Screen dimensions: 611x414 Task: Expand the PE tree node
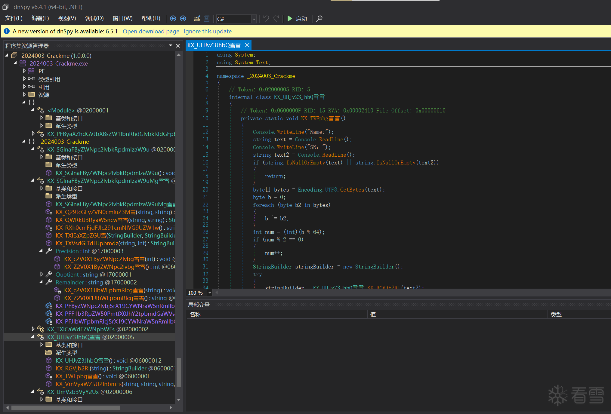point(24,71)
